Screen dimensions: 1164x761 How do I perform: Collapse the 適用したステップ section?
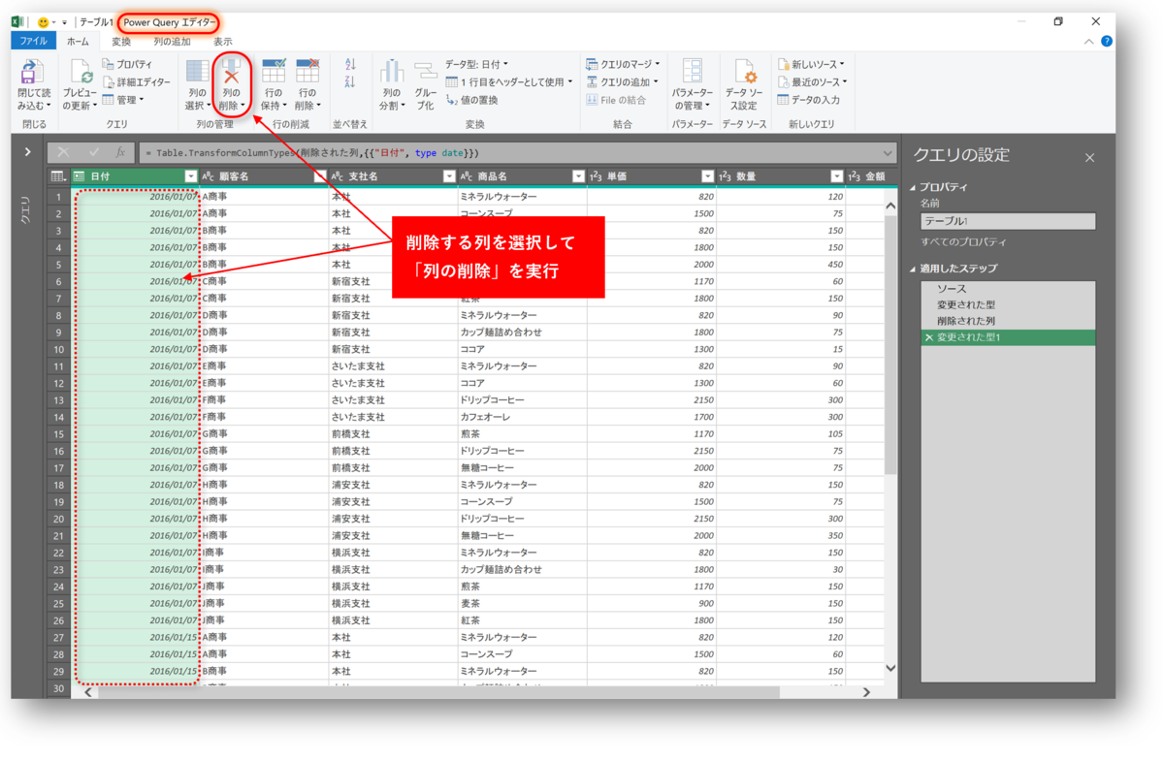click(x=913, y=269)
